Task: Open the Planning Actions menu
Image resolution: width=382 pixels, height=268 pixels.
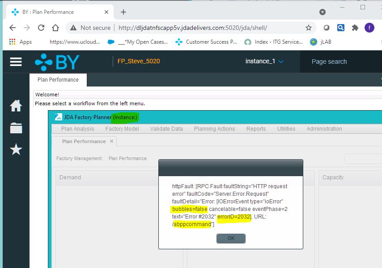Action: coord(214,129)
